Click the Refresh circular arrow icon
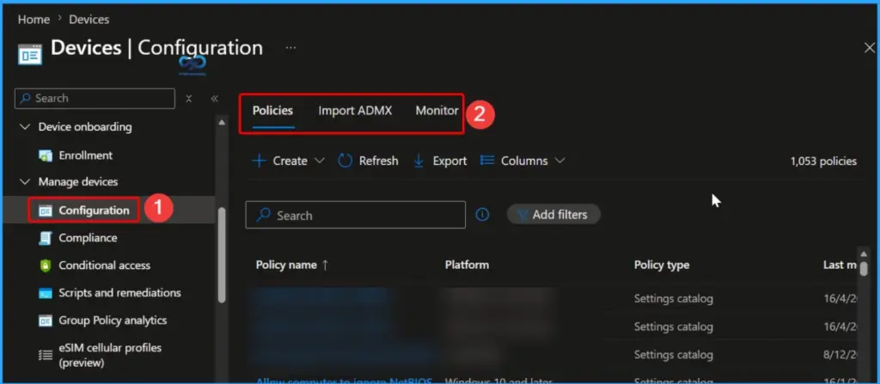This screenshot has width=880, height=384. 345,162
